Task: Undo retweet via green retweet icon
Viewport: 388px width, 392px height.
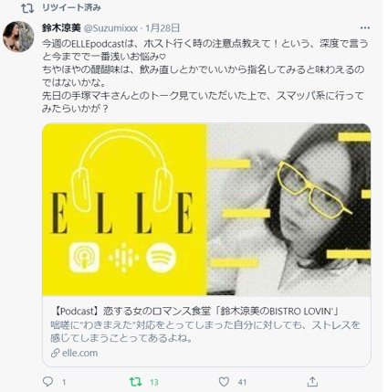Action: (135, 381)
